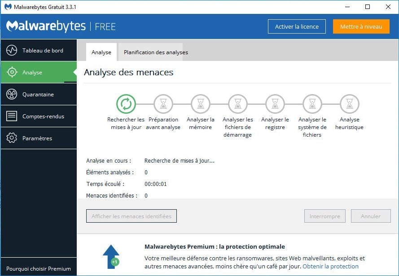This screenshot has height=276, width=399.
Task: Click the Malwarebytes logo in the header
Action: (46, 26)
